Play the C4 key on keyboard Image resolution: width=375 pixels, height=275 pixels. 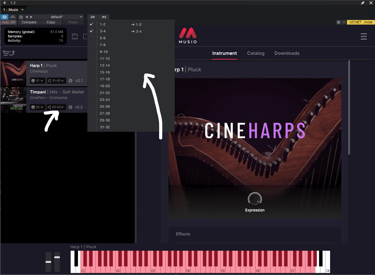[x=188, y=270]
